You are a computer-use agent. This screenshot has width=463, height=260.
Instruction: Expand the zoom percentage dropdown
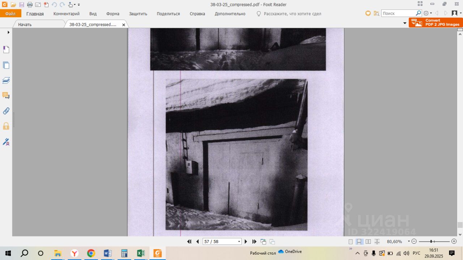click(x=409, y=242)
